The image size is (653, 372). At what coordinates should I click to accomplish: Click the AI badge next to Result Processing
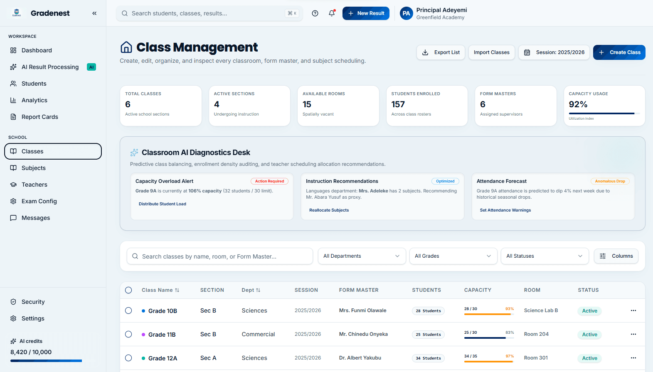coord(91,67)
